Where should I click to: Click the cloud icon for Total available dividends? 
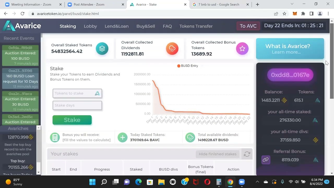pos(190,137)
